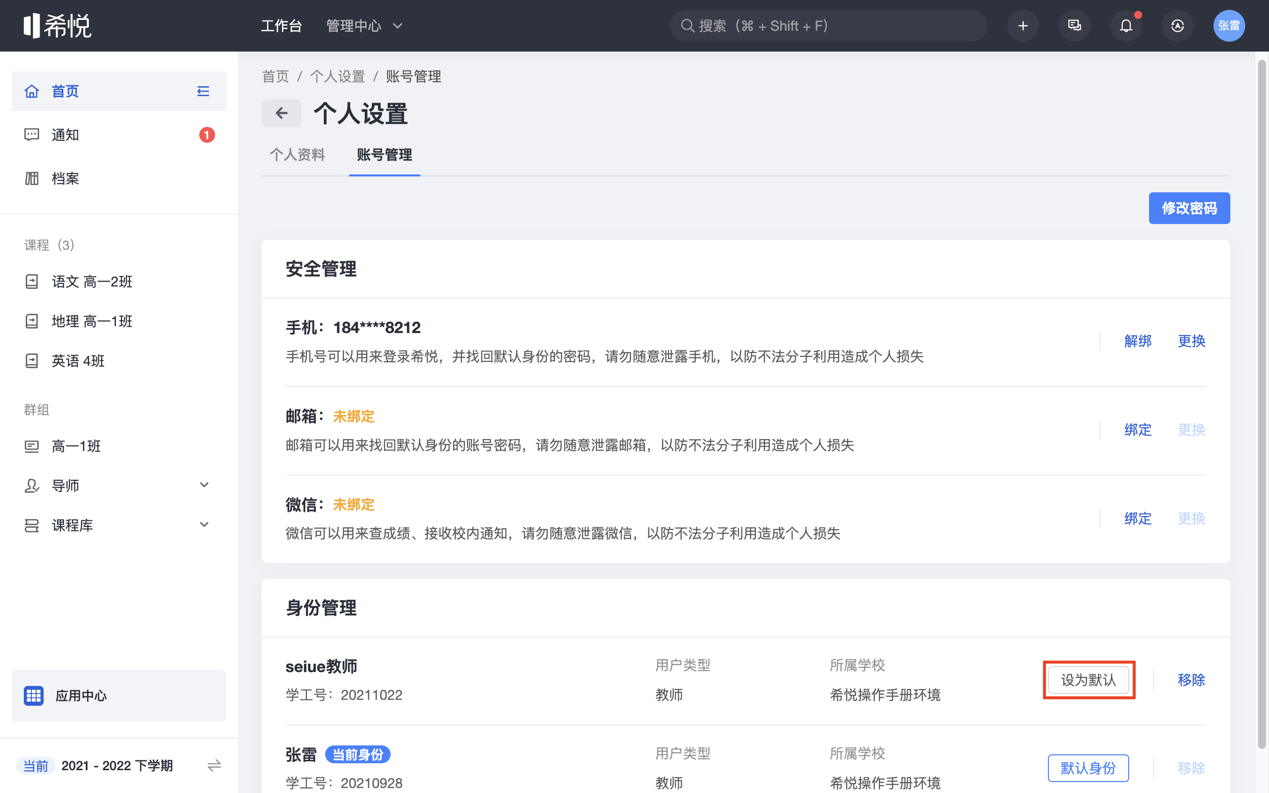Screen dimensions: 1269x793
Task: Expand the 课程库 sidebar group
Action: pos(204,524)
